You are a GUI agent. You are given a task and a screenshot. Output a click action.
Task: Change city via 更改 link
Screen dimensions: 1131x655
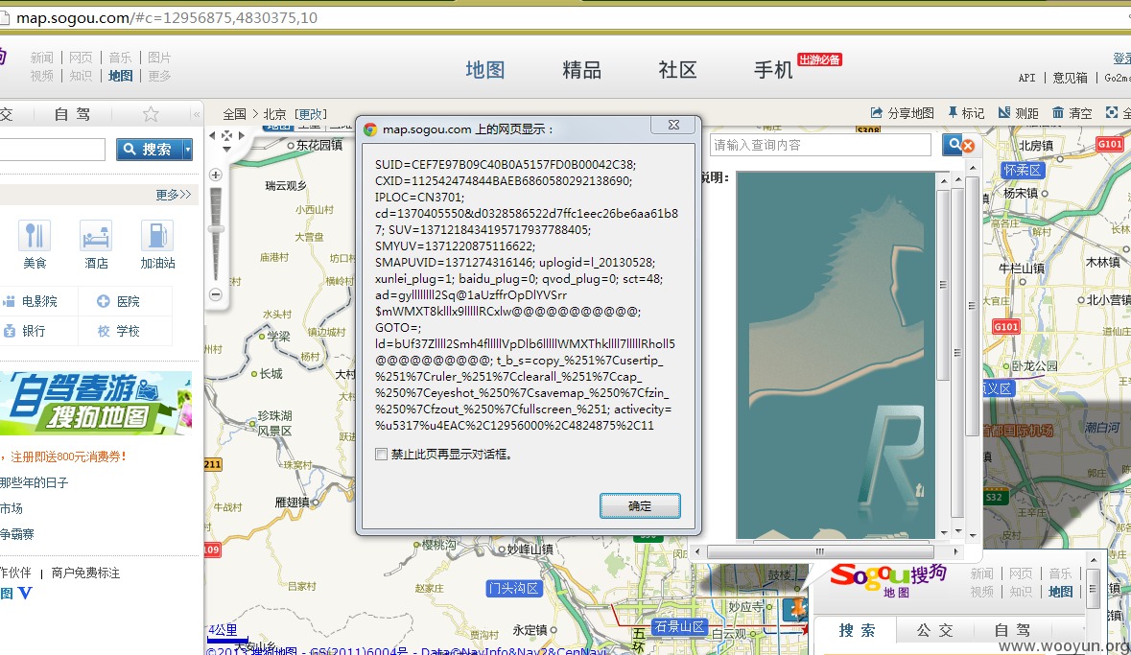311,114
